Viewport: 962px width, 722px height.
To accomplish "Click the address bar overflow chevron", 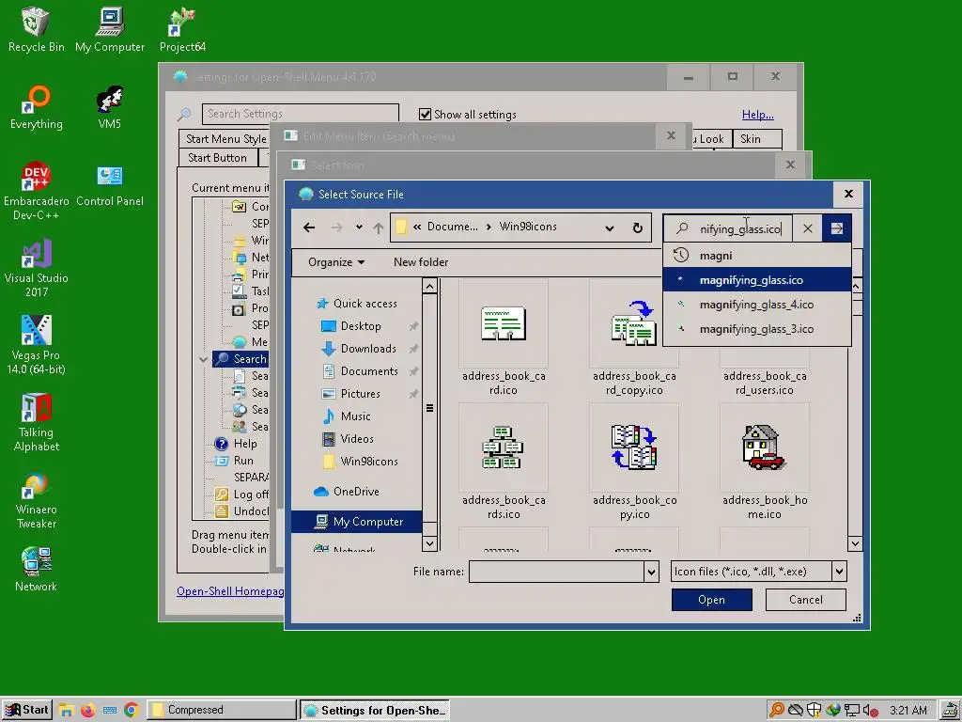I will point(417,227).
